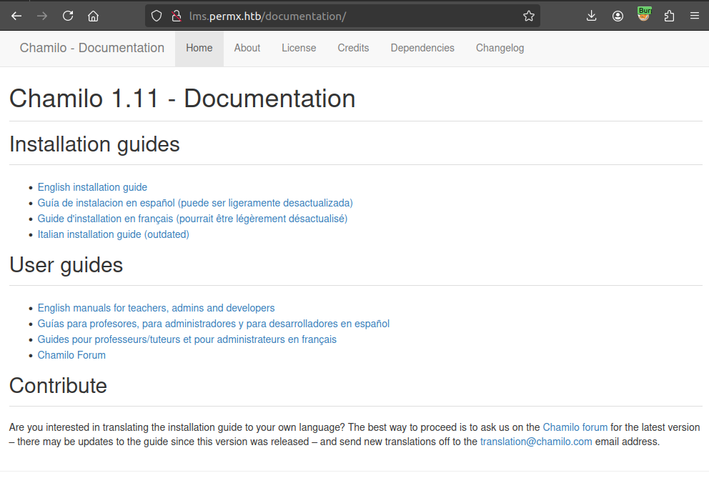View insecure connection padlock info
Viewport: 709px width, 483px height.
[176, 16]
